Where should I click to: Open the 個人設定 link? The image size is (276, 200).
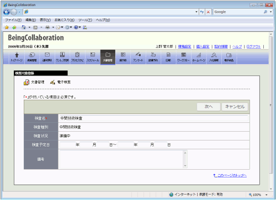(203, 47)
